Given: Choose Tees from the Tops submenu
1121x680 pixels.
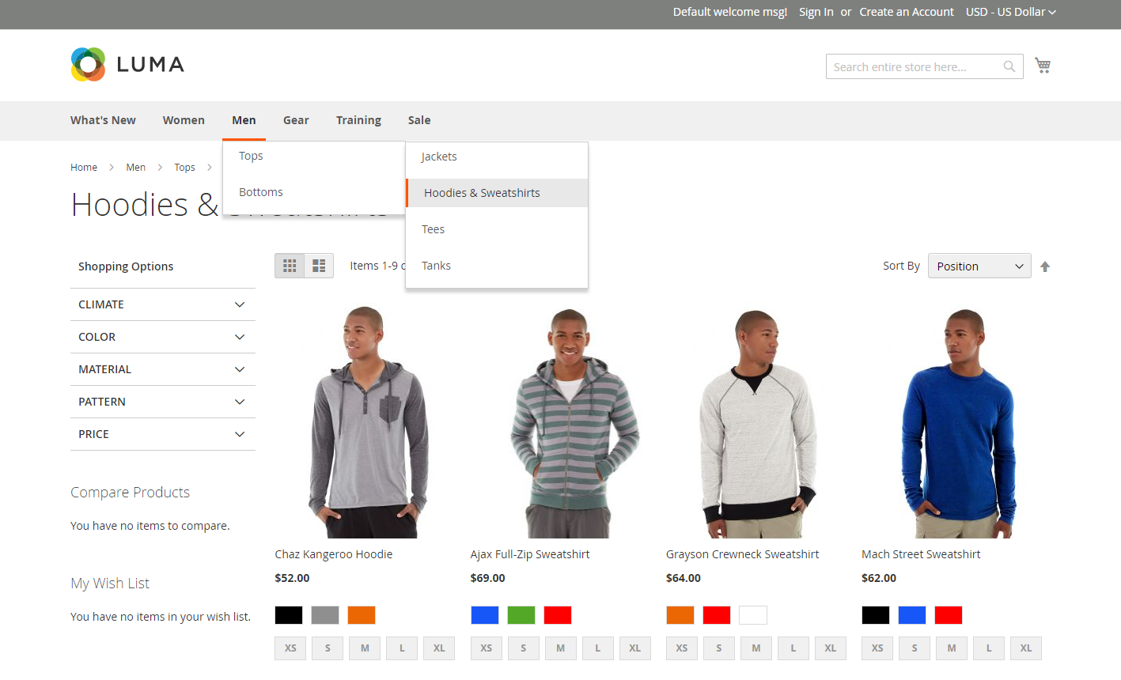Looking at the screenshot, I should tap(497, 229).
